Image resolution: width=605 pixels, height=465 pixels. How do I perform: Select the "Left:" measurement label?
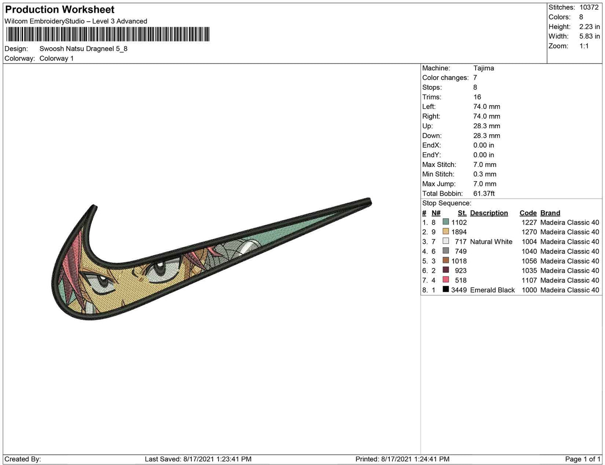(x=429, y=107)
